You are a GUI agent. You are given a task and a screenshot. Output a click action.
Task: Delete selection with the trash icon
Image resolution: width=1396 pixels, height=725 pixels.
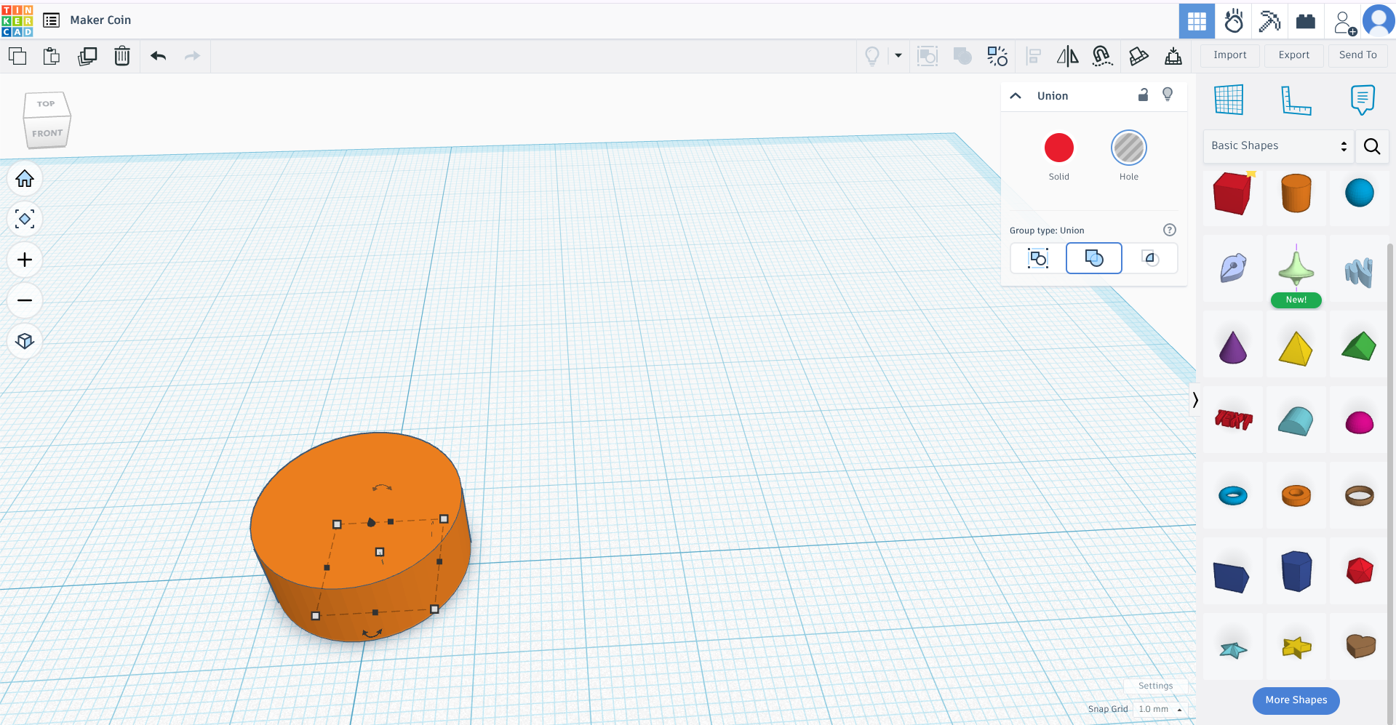point(122,56)
